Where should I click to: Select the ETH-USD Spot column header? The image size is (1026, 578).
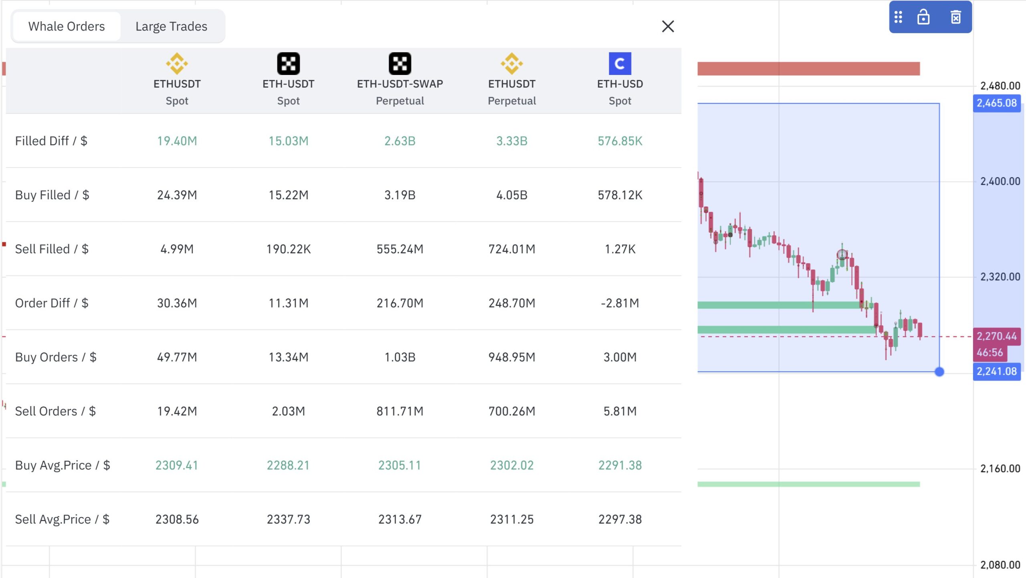pyautogui.click(x=620, y=81)
